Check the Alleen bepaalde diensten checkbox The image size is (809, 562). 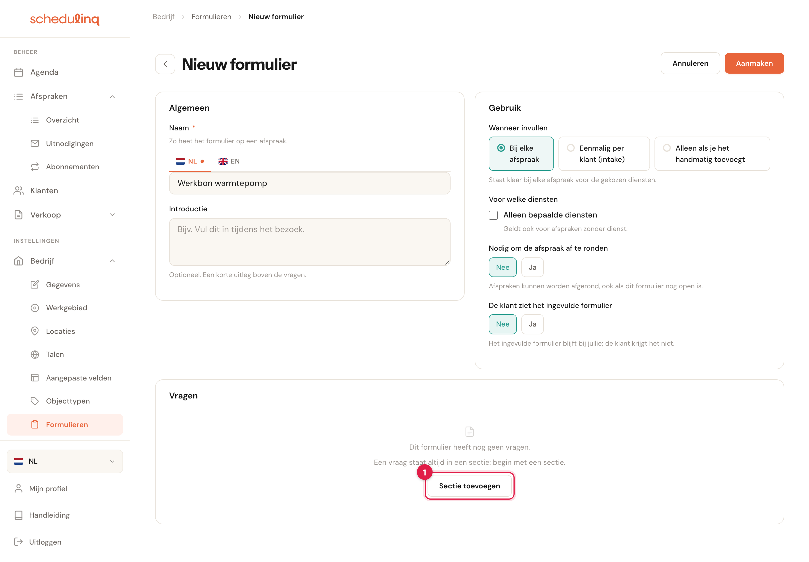click(x=493, y=215)
